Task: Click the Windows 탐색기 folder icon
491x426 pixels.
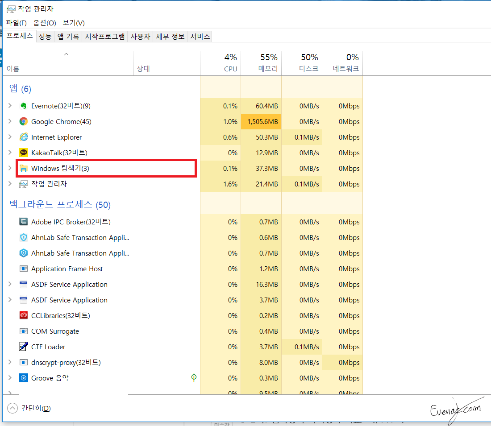Action: pyautogui.click(x=24, y=169)
